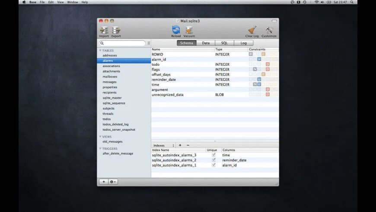Click the sidebar divider handle beside search
This screenshot has width=376, height=212.
(x=149, y=43)
